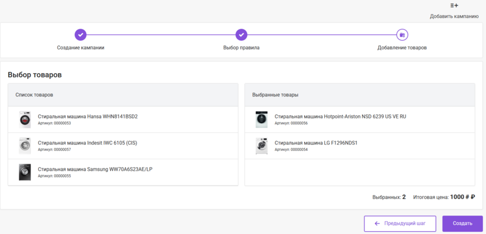Screen dimensions: 486x234
Task: Choose "Стиральная машина Samsung WW70A6S23AE/LP" by name
Action: (95, 169)
